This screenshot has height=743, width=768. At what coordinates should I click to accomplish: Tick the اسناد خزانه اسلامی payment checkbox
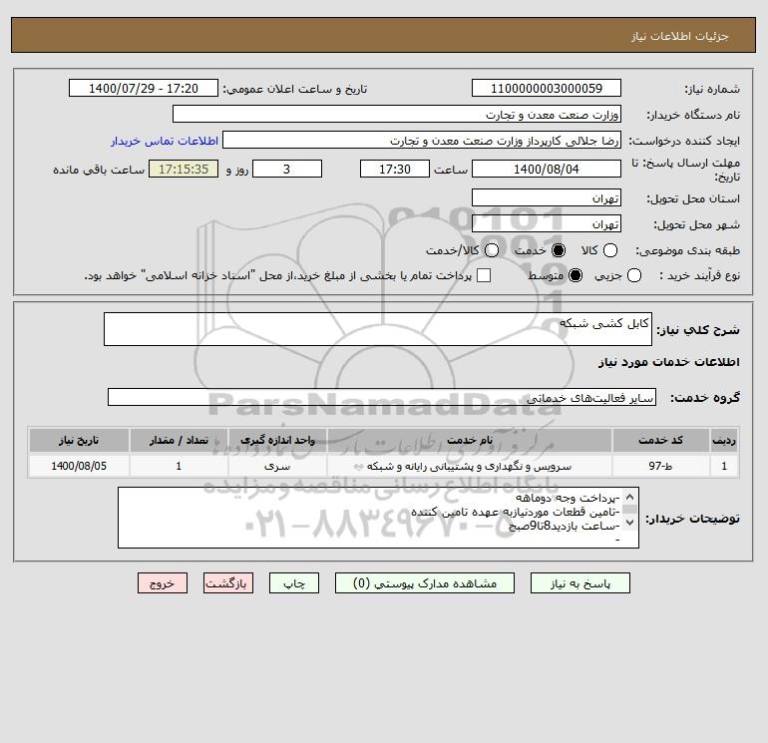pyautogui.click(x=484, y=275)
